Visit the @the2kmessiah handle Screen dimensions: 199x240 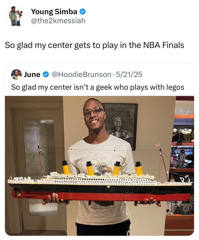point(58,21)
